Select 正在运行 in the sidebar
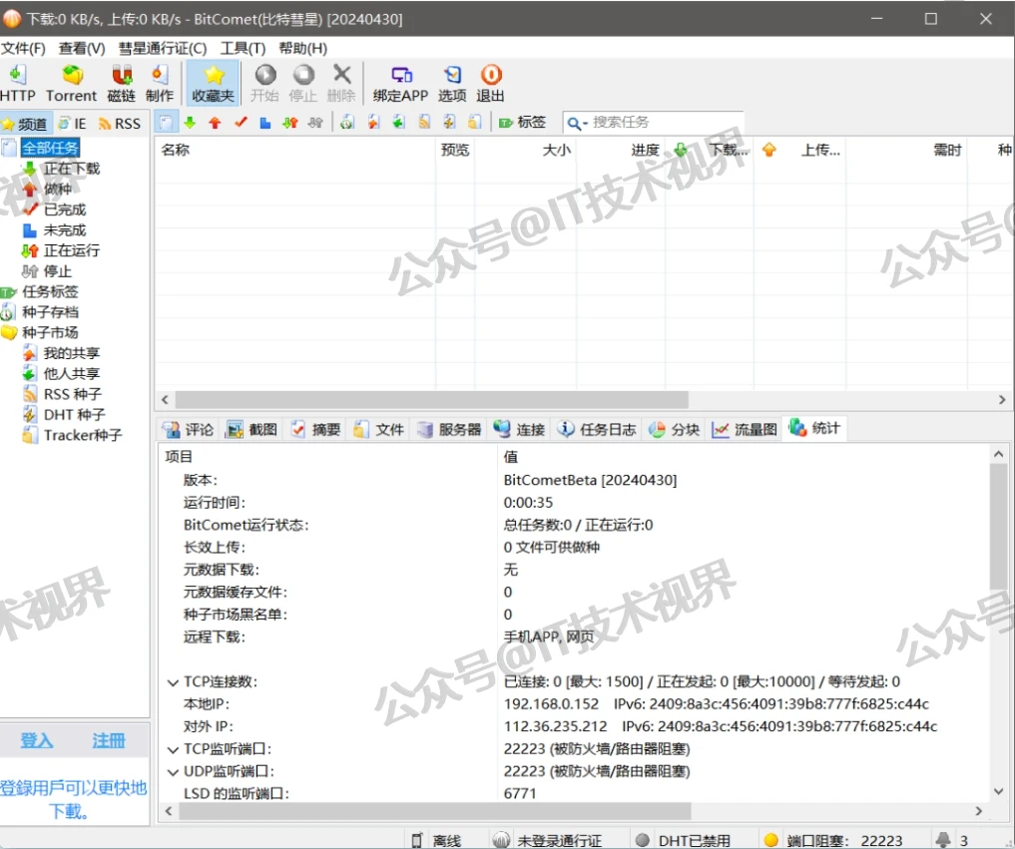This screenshot has height=849, width=1015. (x=71, y=250)
